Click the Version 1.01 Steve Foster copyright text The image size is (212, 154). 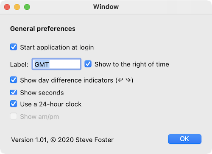(x=62, y=140)
